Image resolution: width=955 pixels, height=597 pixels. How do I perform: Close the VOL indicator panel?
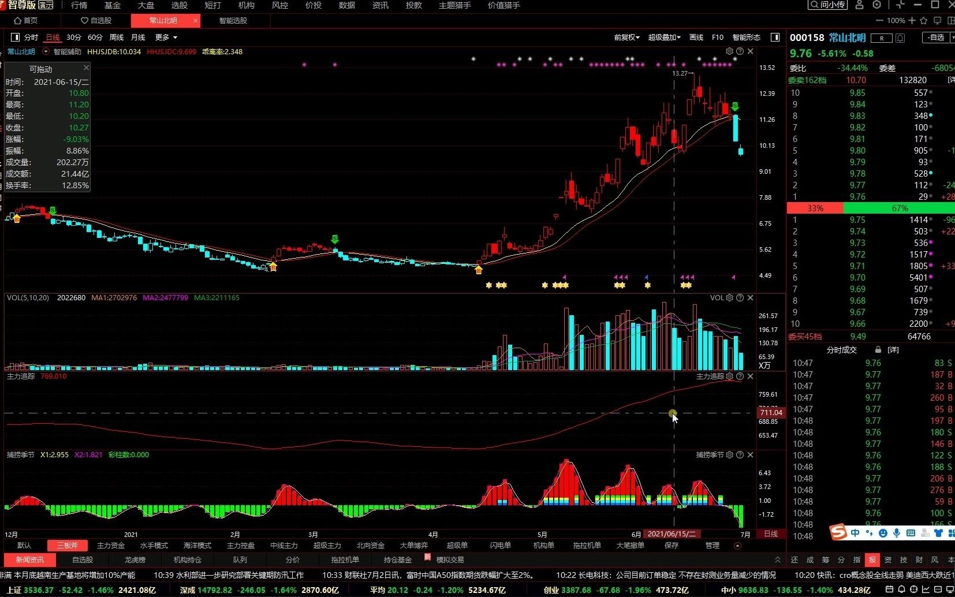pos(750,298)
